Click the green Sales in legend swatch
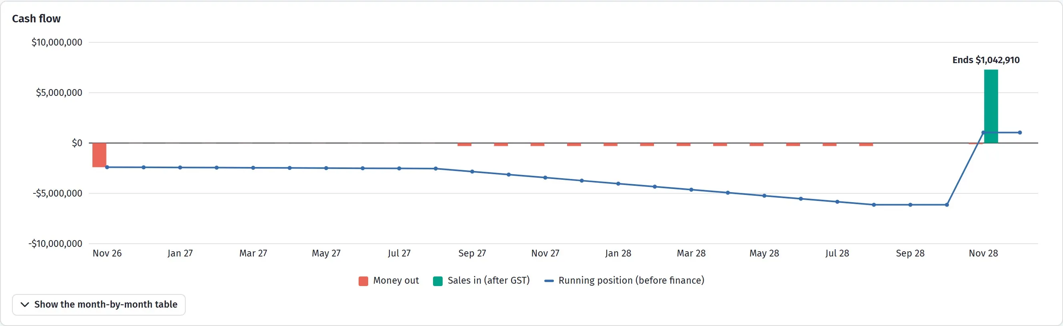Screen dimensions: 1063x326 point(437,281)
